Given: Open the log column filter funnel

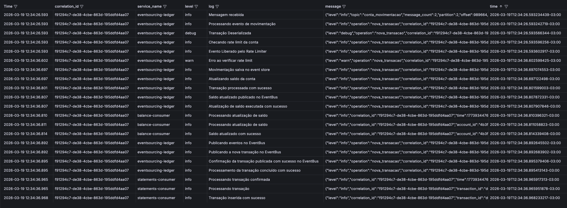Looking at the screenshot, I should pyautogui.click(x=218, y=7).
